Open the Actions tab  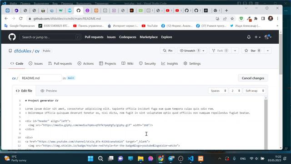85,63
